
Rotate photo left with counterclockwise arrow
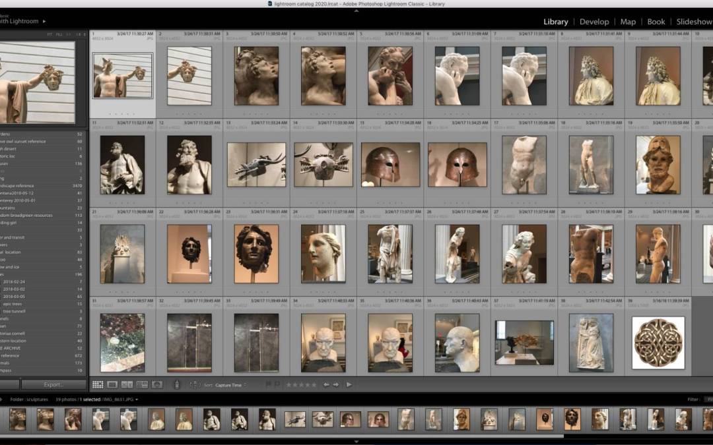[325, 384]
